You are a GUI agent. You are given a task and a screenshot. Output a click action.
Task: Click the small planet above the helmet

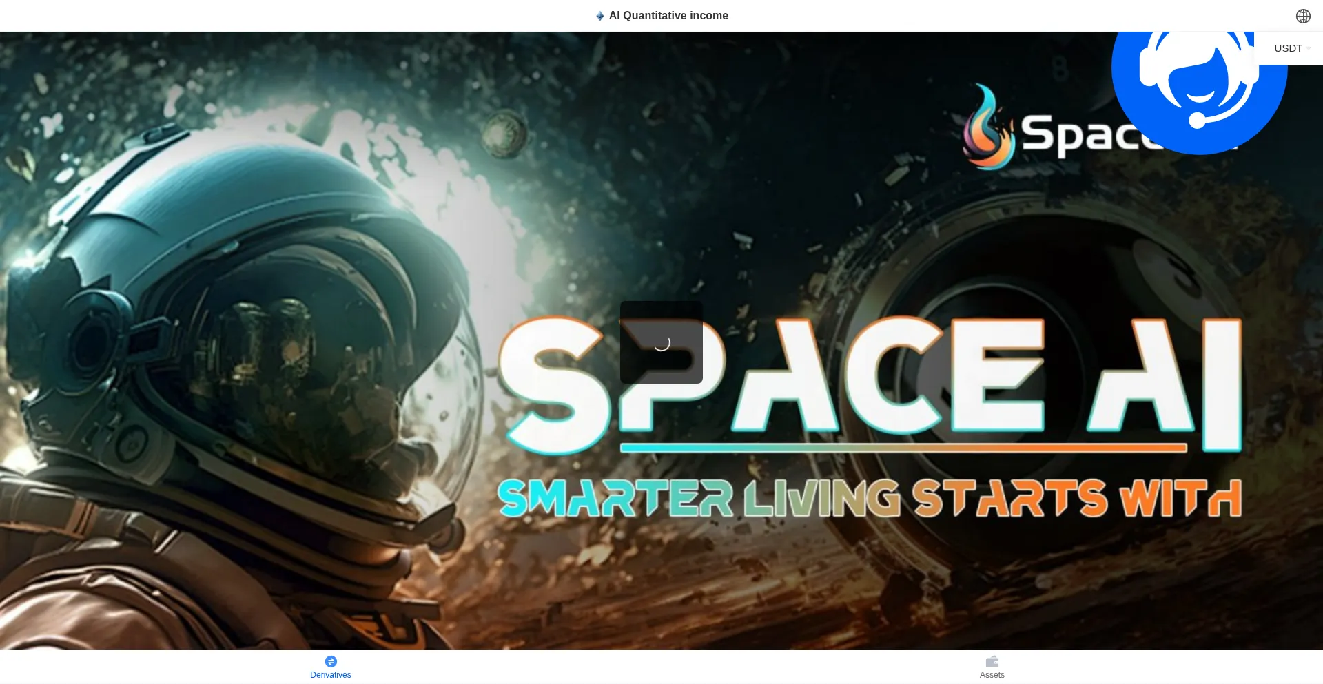click(x=505, y=132)
